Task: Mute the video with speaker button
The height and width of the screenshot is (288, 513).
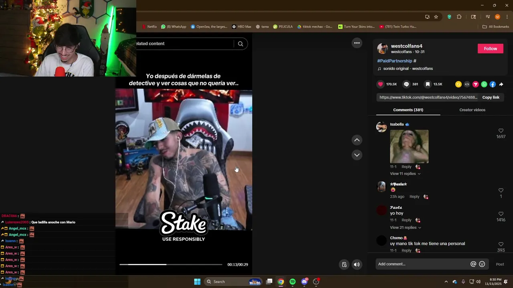Action: [357, 264]
